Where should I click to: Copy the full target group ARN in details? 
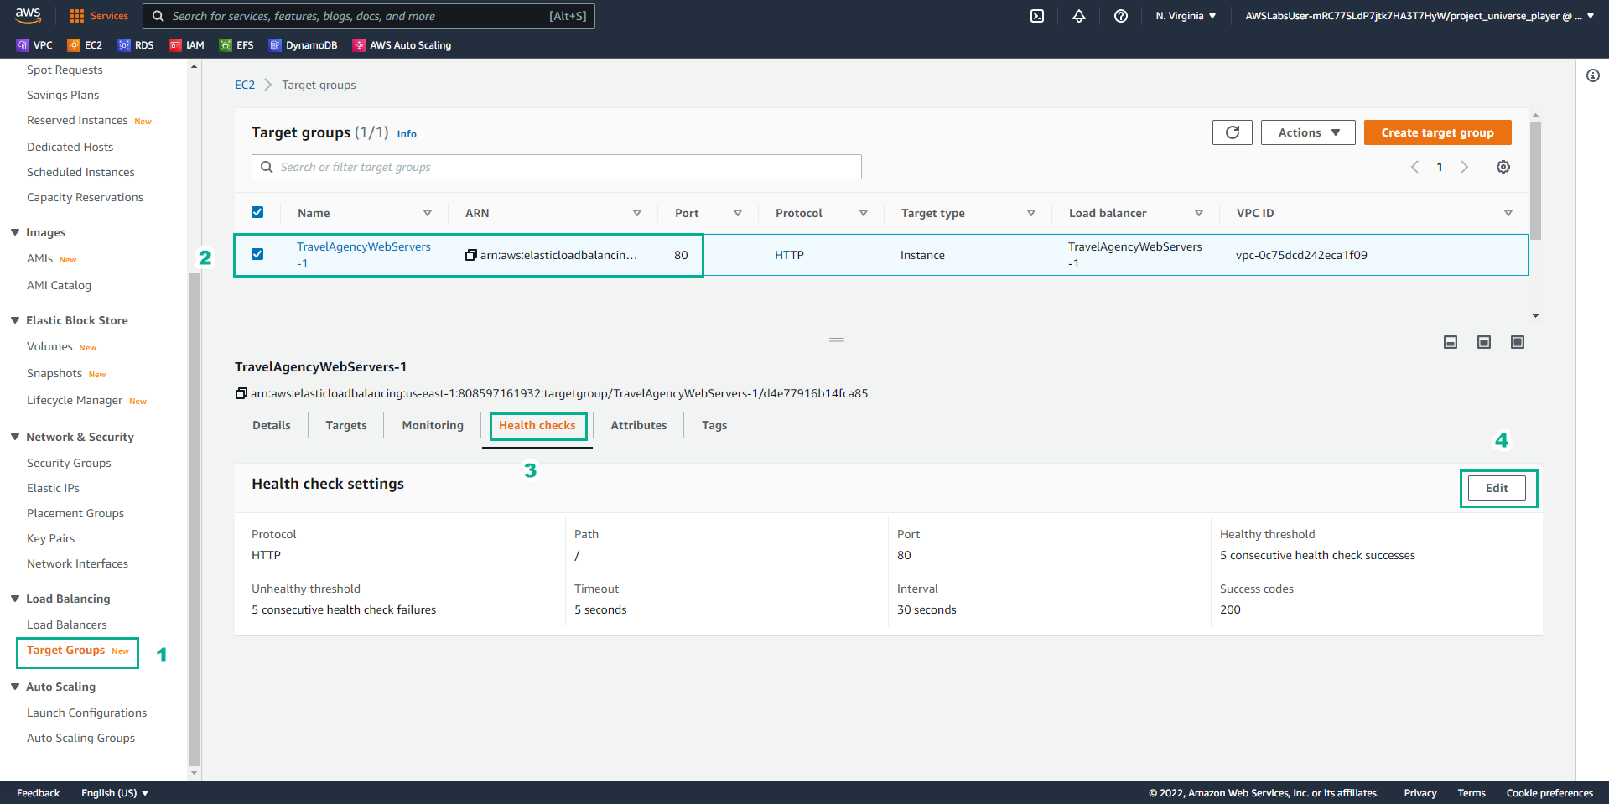tap(241, 393)
